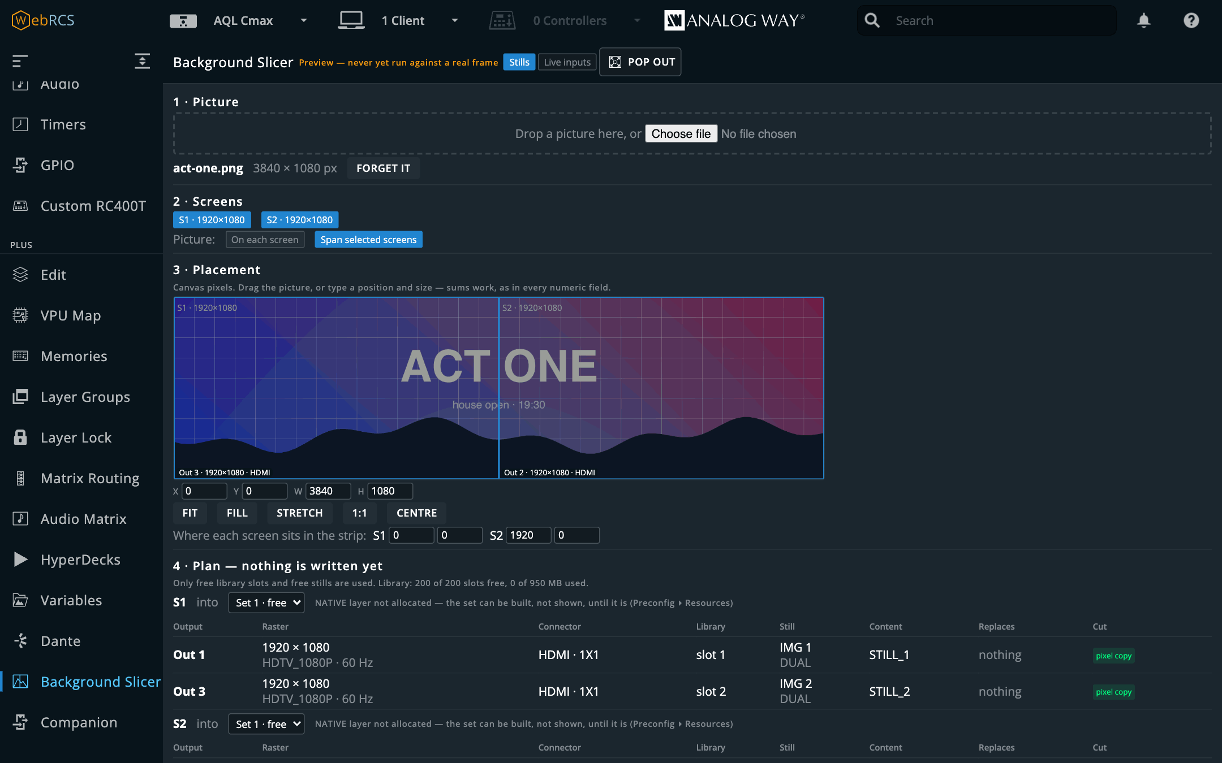Open the AQL Cmax device dropdown
This screenshot has height=763, width=1222.
click(x=239, y=21)
